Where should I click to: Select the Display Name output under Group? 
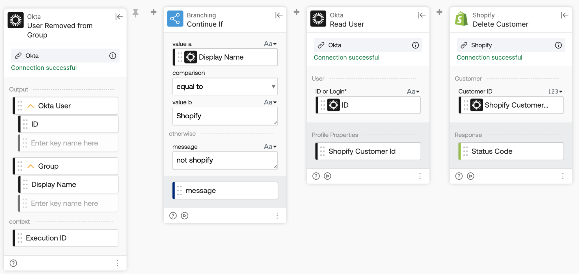point(68,184)
